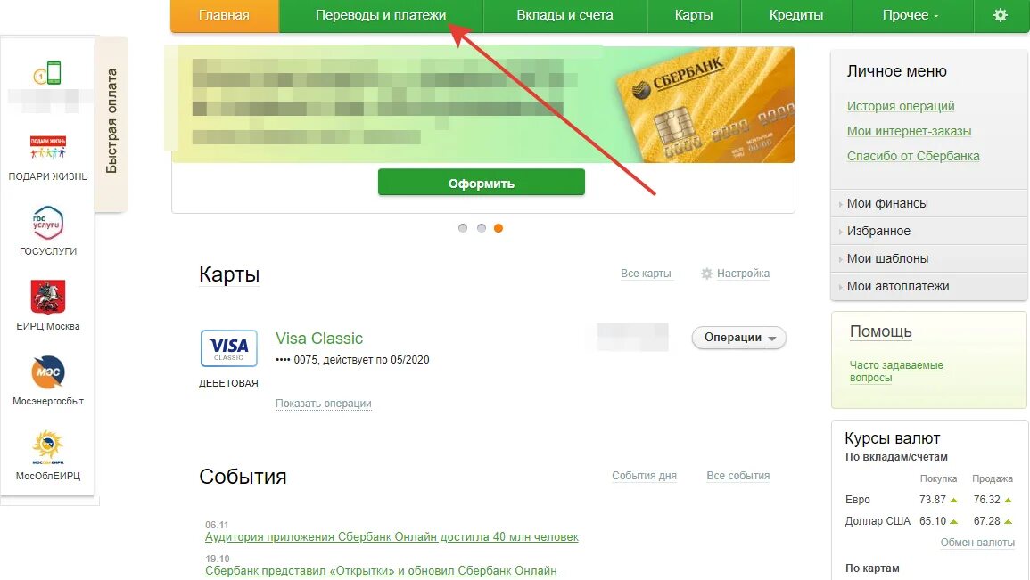Go to the Вклады и счета tab
1030x580 pixels.
point(564,16)
